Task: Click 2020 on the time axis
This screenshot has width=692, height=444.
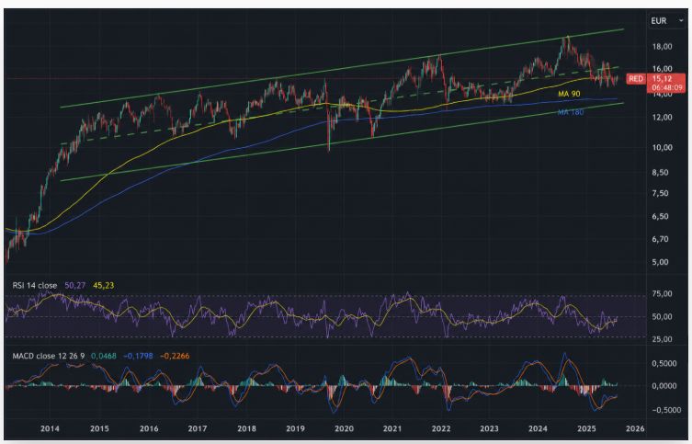Action: [x=344, y=428]
